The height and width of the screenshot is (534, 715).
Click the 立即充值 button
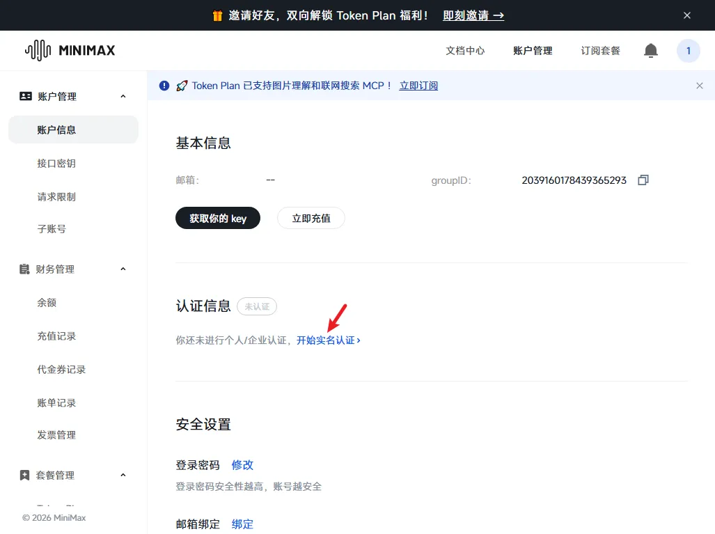[x=311, y=218]
